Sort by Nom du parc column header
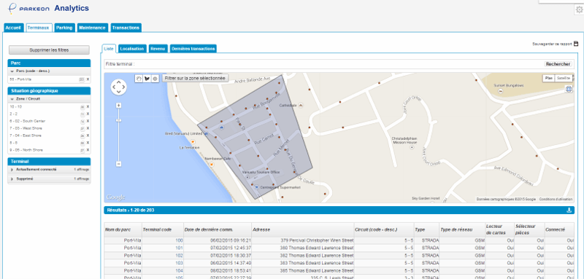584x279 pixels. [123, 230]
